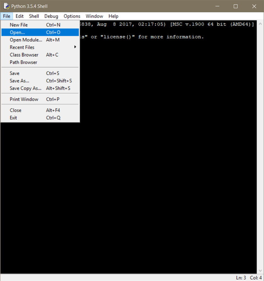Screen dimensions: 264x281
Task: Choose Print Window menu entry
Action: (40, 99)
